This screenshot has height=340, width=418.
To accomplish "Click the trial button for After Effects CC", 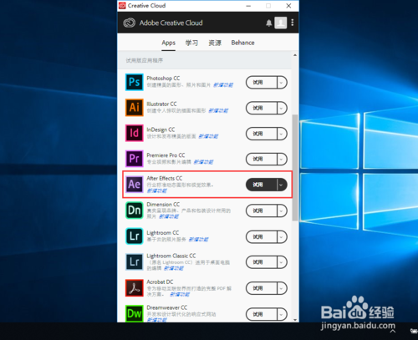I will [262, 185].
